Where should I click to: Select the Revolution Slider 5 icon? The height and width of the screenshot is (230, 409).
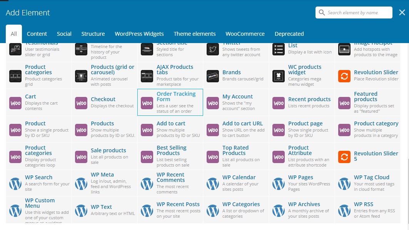(344, 157)
